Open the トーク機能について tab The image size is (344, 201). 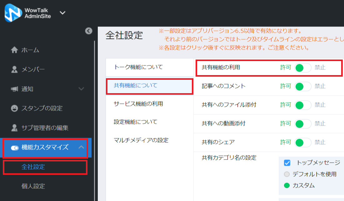tap(138, 67)
